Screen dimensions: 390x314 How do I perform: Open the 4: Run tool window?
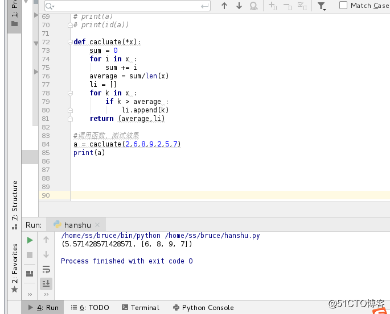coord(43,308)
